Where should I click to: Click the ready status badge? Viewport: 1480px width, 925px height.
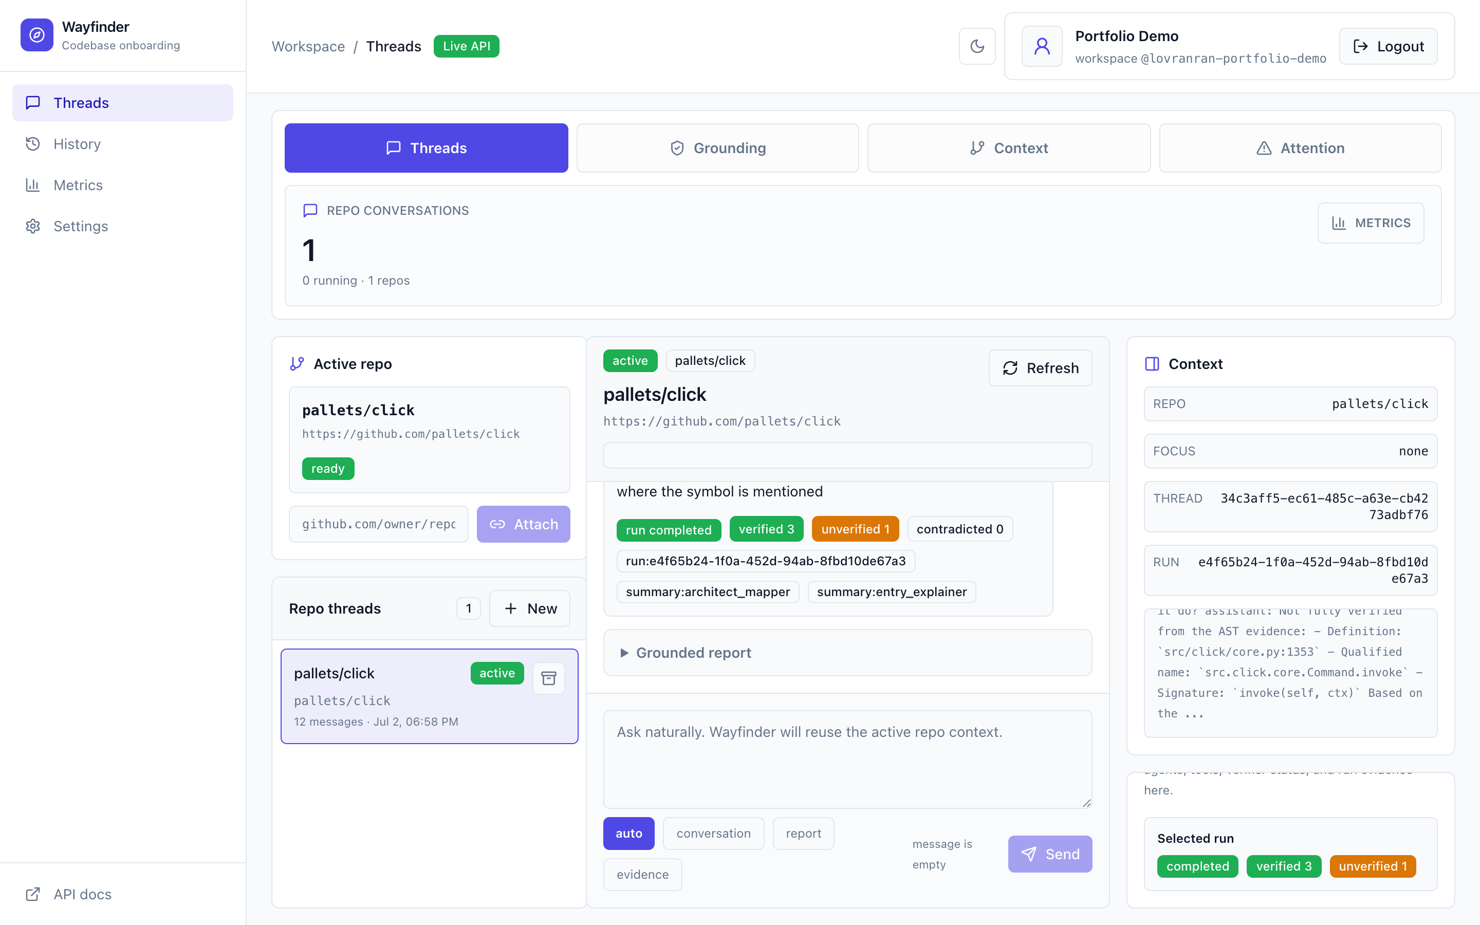[328, 469]
